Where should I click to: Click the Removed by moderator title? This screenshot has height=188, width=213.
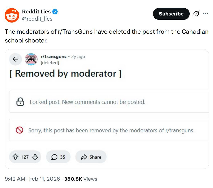click(66, 73)
